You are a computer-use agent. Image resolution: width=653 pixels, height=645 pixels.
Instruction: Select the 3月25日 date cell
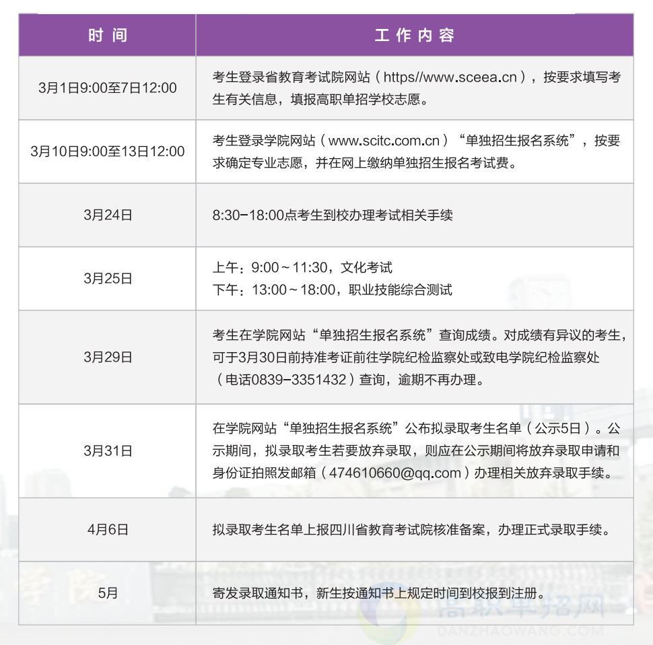[108, 278]
